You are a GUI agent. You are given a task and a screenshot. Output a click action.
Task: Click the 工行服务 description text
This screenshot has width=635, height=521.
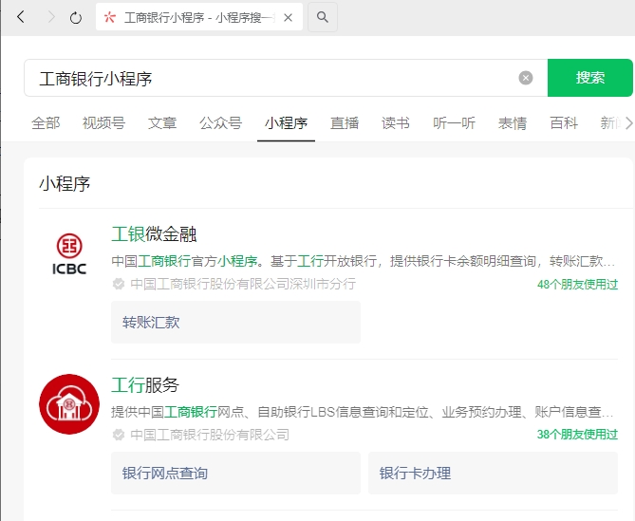point(362,412)
